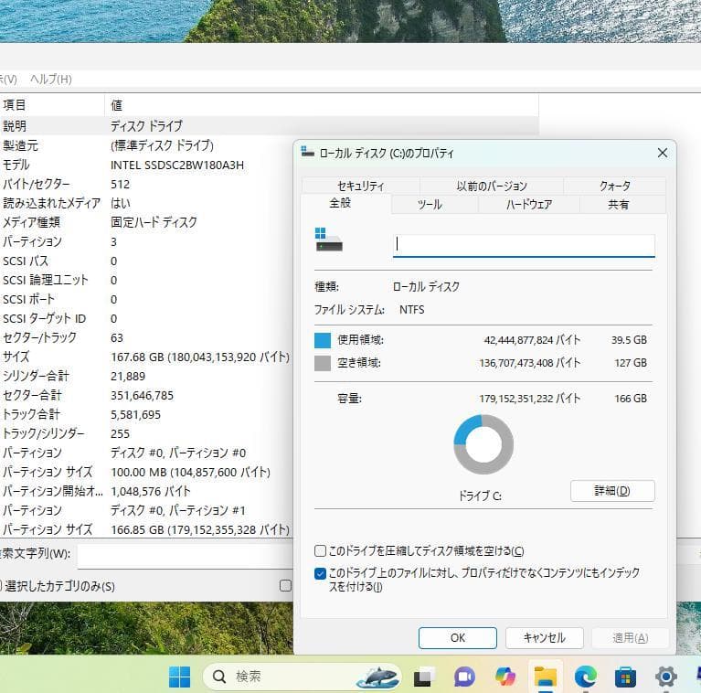Open Microsoft Store from the taskbar
This screenshot has height=693, width=701.
[625, 677]
